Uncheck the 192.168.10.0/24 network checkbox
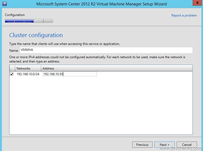 pyautogui.click(x=12, y=74)
